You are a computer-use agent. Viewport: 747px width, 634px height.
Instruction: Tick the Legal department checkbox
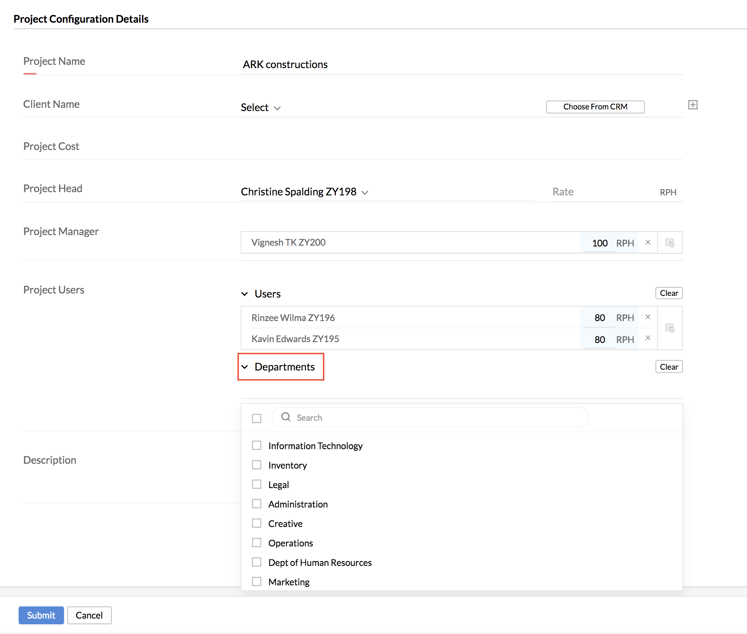pos(257,484)
